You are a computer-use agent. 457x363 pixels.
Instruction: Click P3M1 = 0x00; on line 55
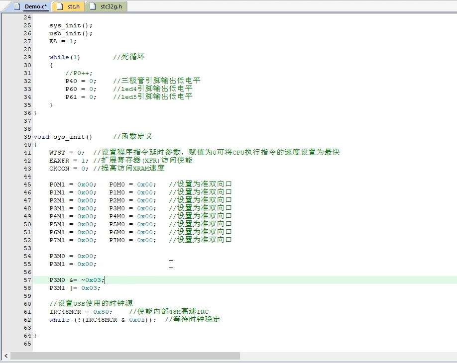[x=73, y=264]
